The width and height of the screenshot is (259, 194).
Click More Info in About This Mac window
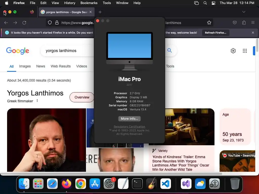pos(129,119)
